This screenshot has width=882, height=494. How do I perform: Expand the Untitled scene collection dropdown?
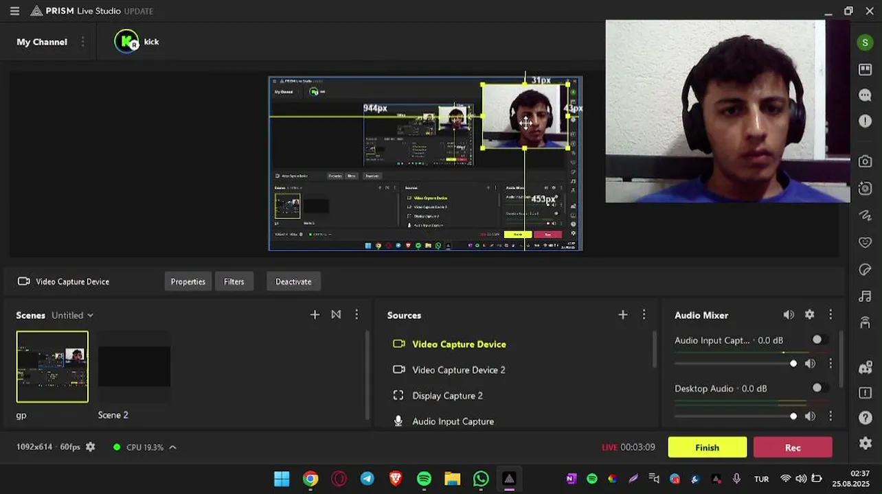pos(72,315)
